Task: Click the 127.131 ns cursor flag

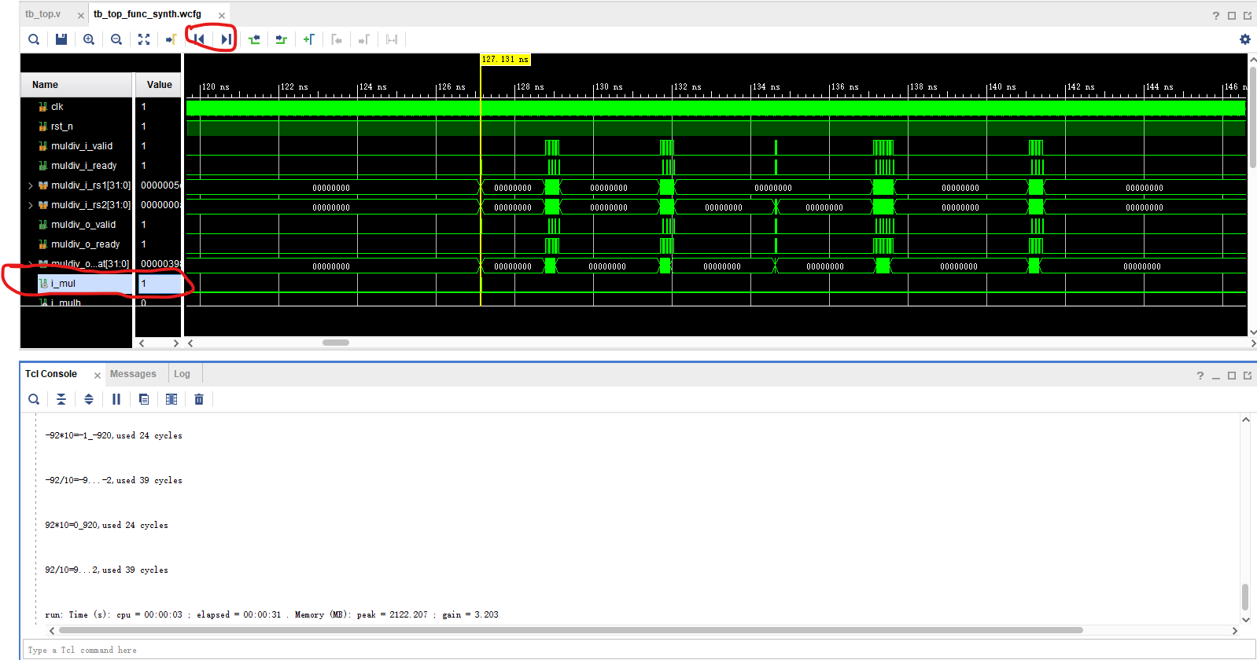Action: coord(505,60)
